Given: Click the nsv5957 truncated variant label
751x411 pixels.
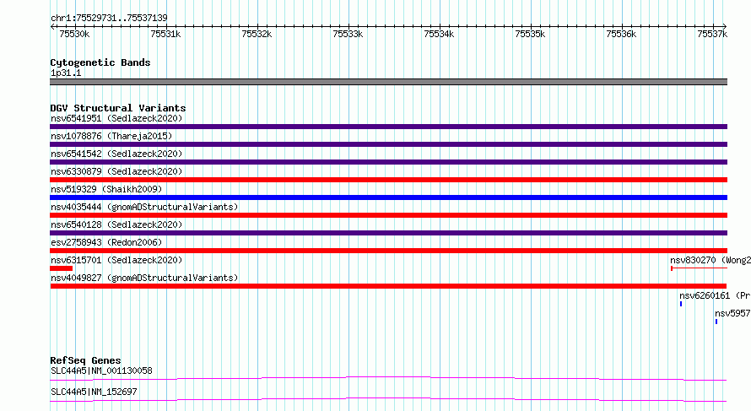Looking at the screenshot, I should [x=732, y=313].
